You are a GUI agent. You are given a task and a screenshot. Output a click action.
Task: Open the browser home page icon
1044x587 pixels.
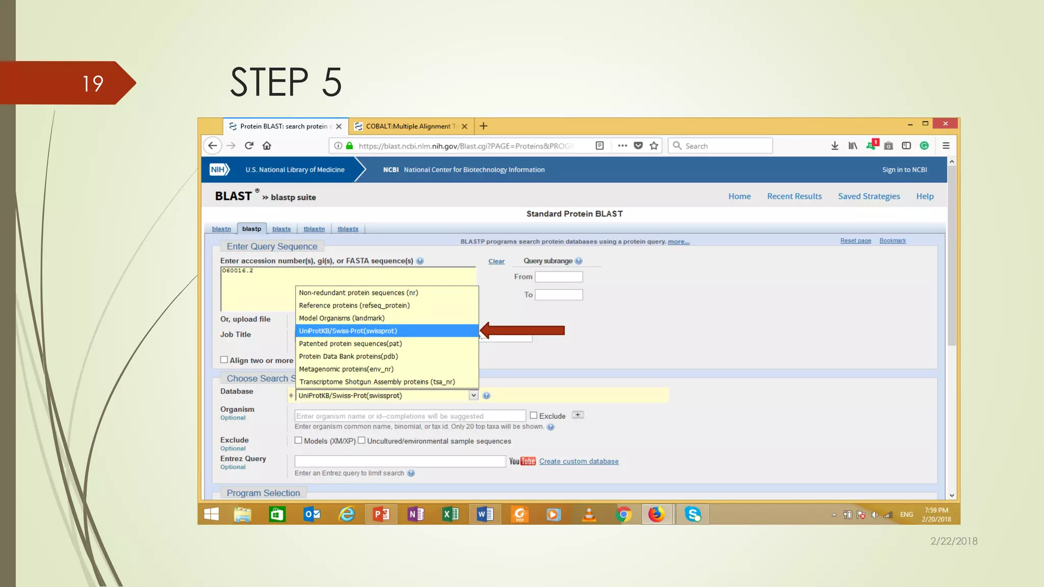pos(267,146)
